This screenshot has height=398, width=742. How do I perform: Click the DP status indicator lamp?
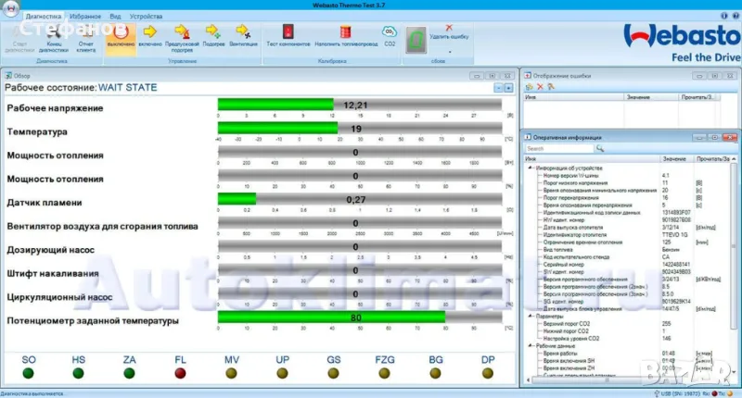click(x=486, y=373)
